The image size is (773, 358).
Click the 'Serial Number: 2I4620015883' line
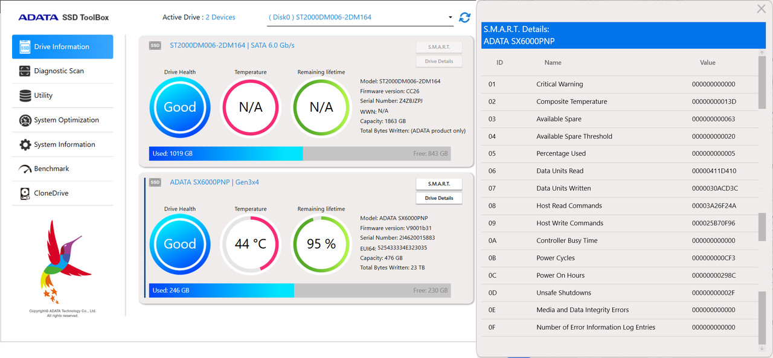click(x=397, y=238)
